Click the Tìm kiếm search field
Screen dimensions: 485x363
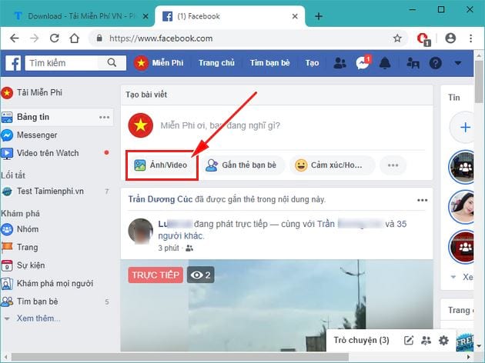[63, 63]
